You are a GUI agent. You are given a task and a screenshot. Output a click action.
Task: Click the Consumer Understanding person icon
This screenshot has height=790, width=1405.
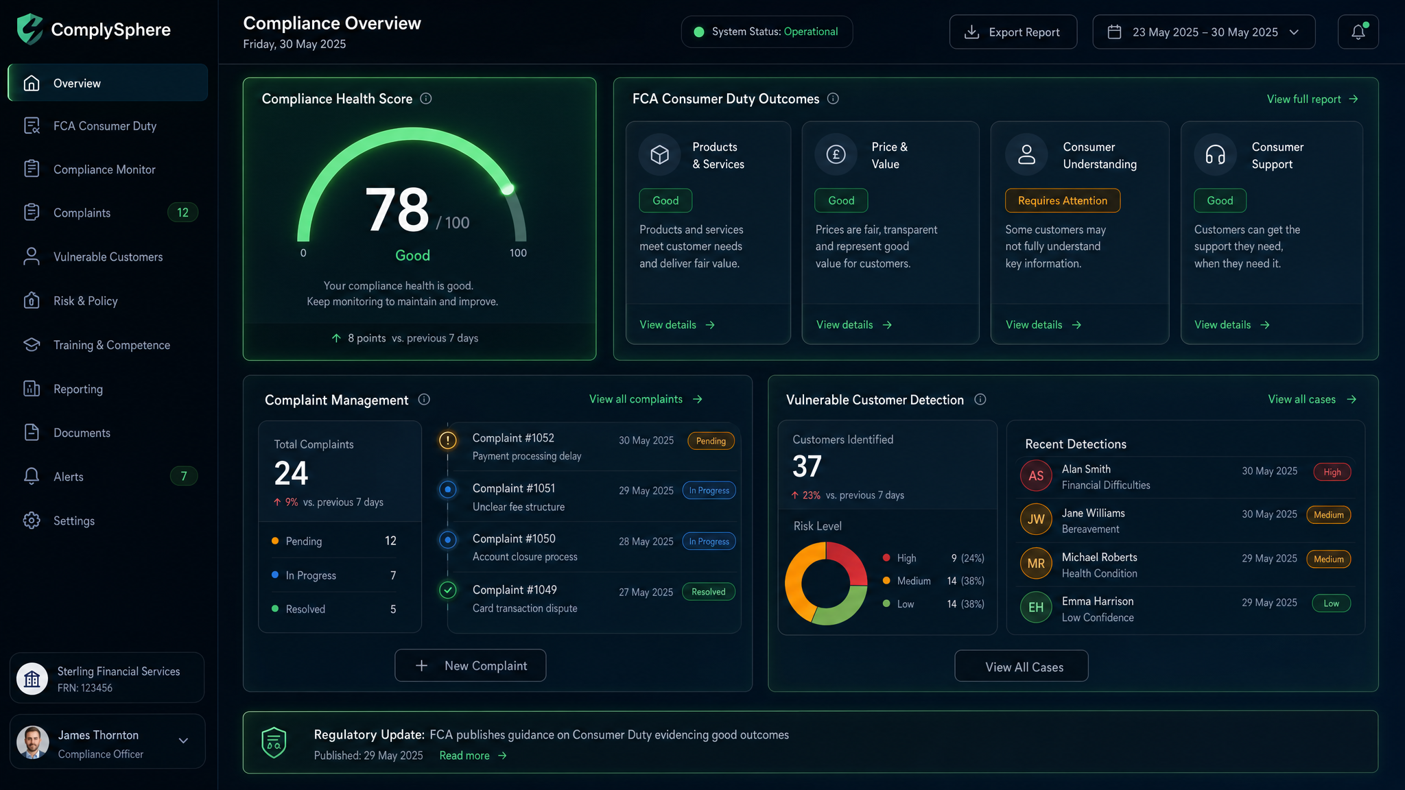(1026, 154)
